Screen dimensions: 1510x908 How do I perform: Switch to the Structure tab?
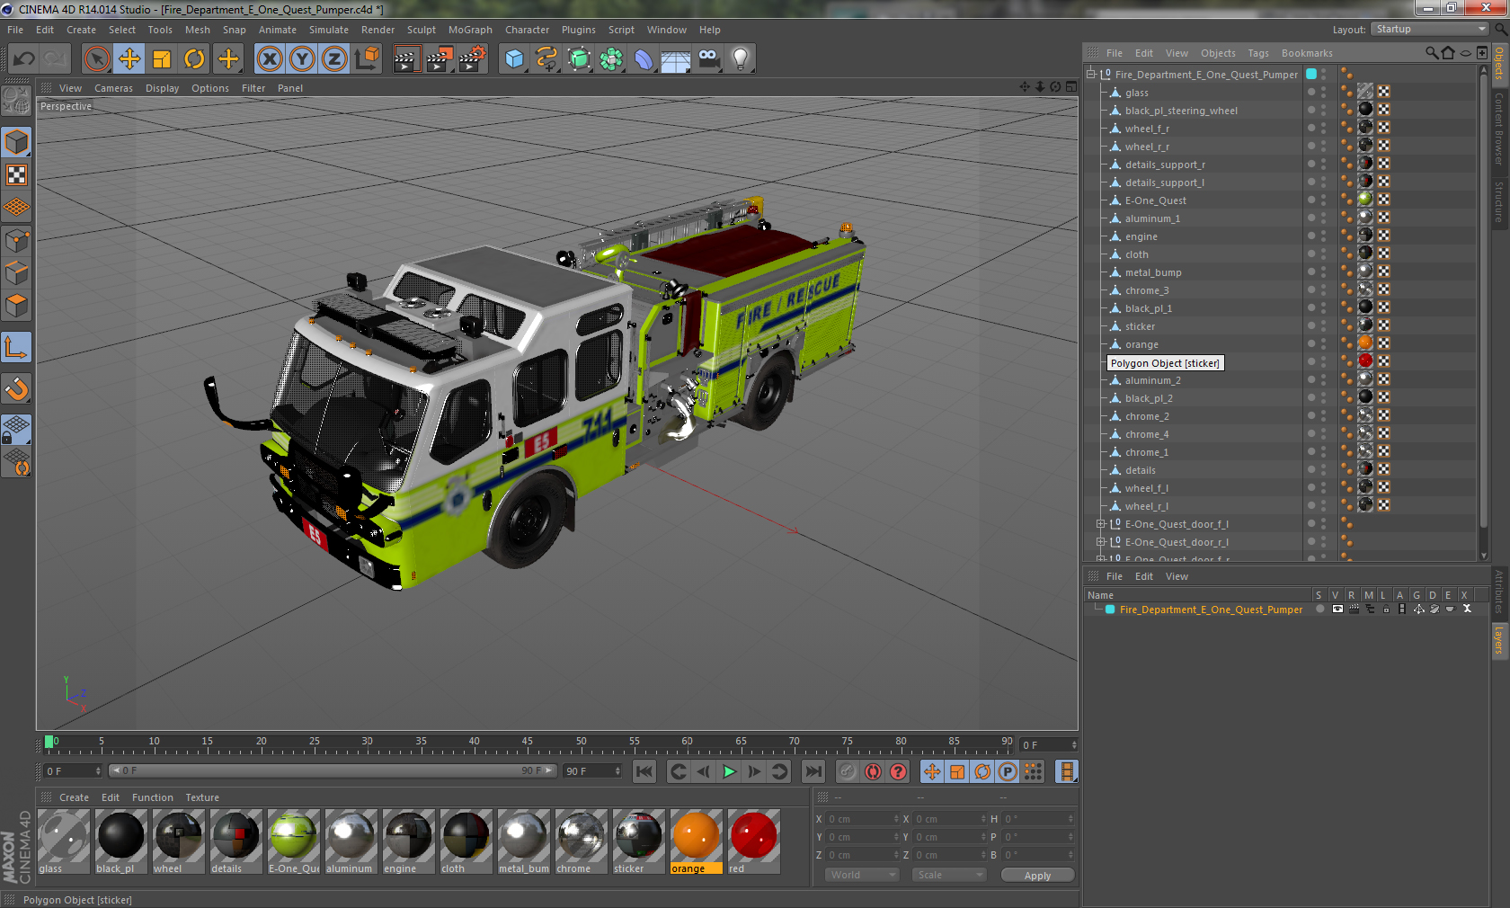click(1499, 201)
